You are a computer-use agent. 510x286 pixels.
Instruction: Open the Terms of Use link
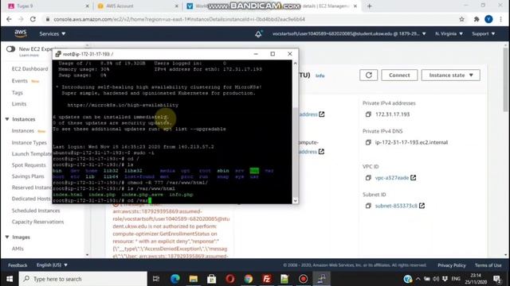[488, 265]
